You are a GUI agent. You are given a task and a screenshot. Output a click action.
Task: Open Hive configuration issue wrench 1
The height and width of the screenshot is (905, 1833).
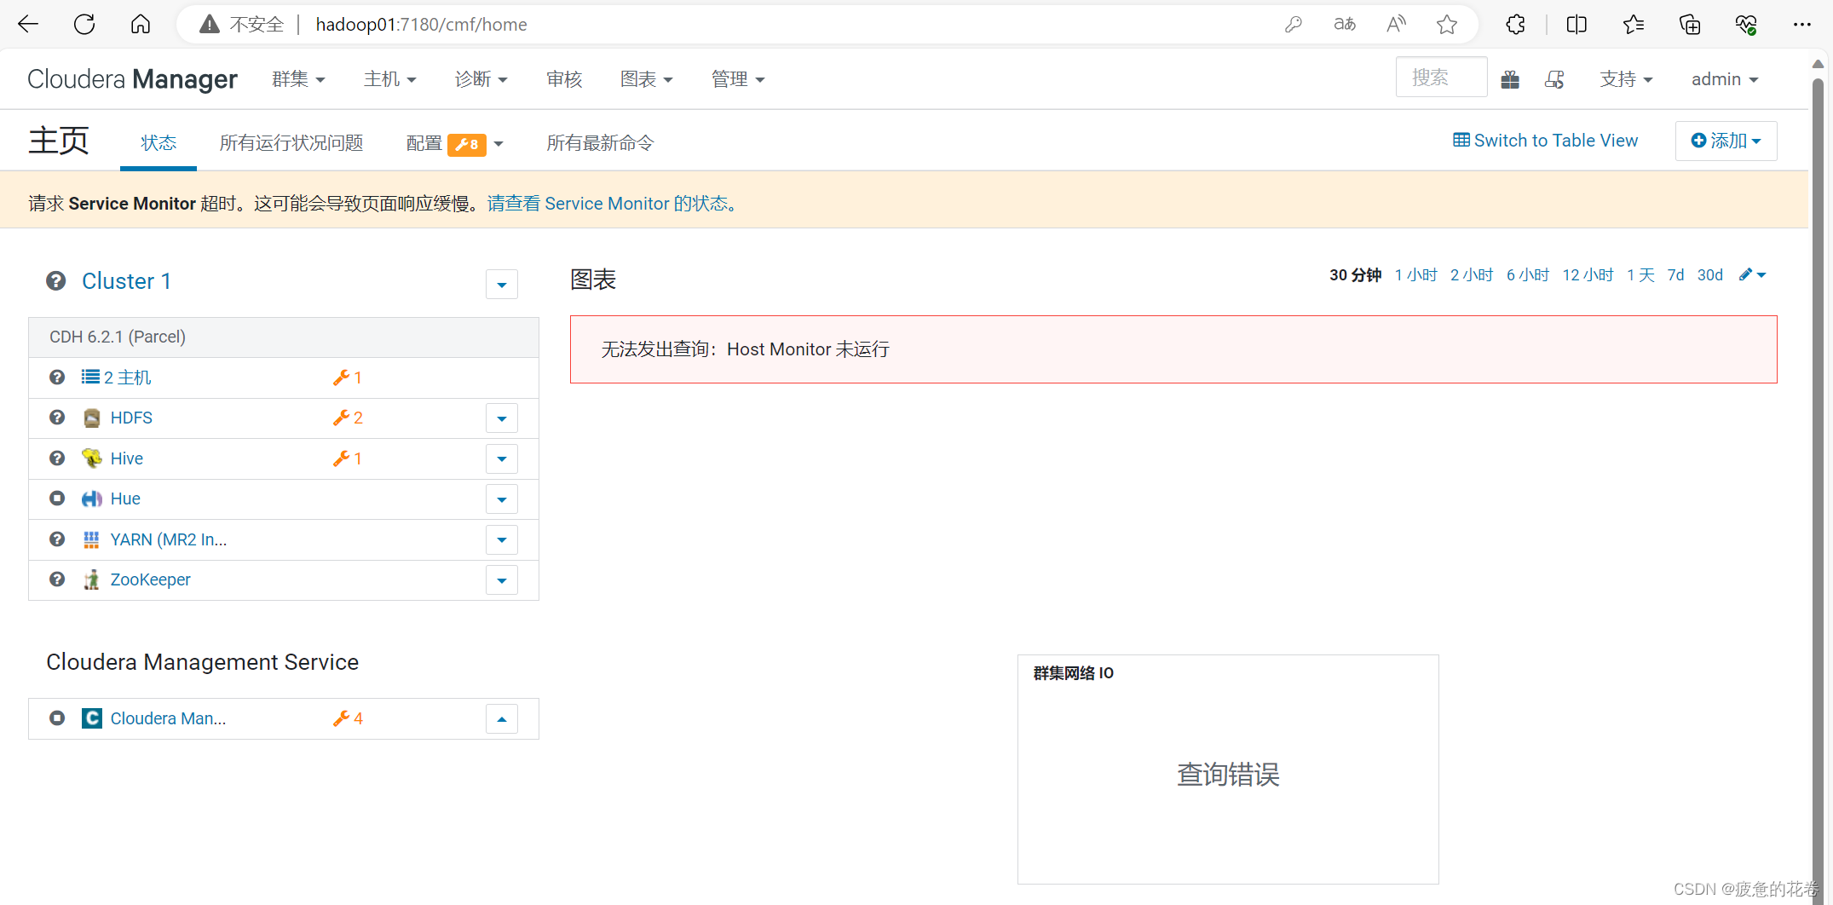click(x=348, y=458)
